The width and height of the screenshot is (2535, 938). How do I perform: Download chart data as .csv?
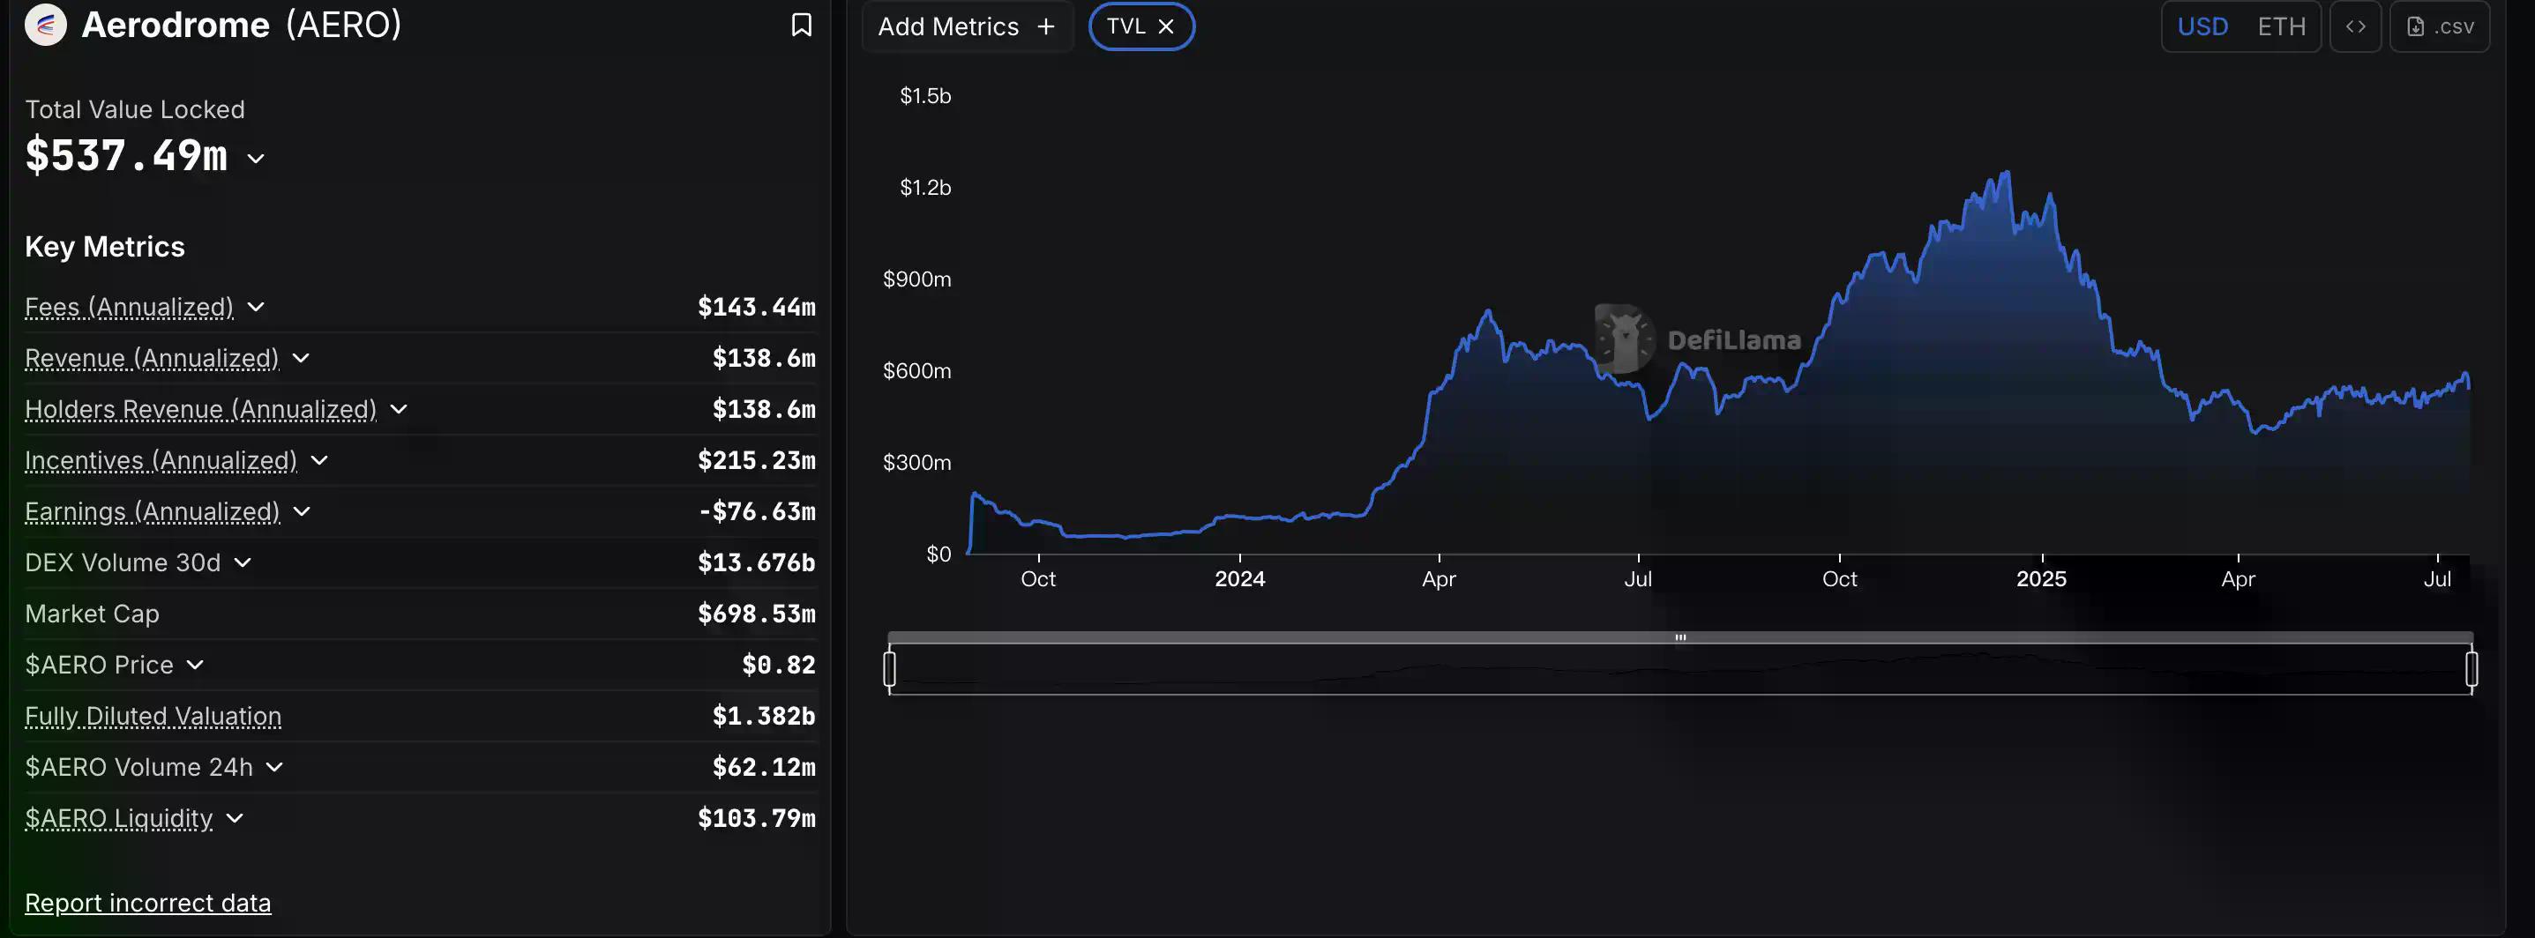2440,26
